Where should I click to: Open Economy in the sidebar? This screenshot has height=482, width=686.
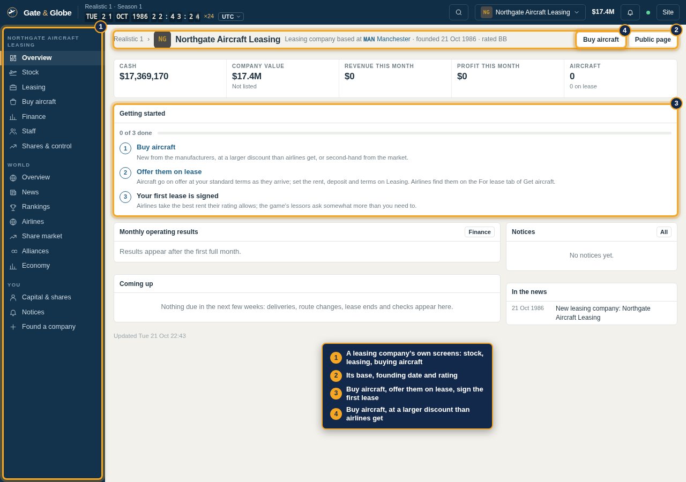pos(53,266)
